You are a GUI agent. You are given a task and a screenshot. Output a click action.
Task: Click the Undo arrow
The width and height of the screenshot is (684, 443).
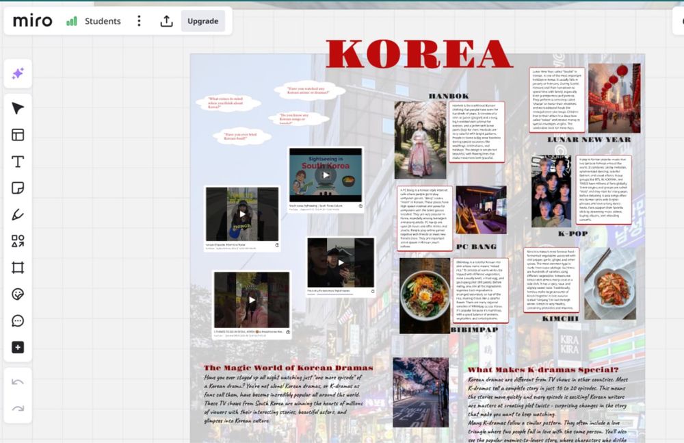point(18,382)
